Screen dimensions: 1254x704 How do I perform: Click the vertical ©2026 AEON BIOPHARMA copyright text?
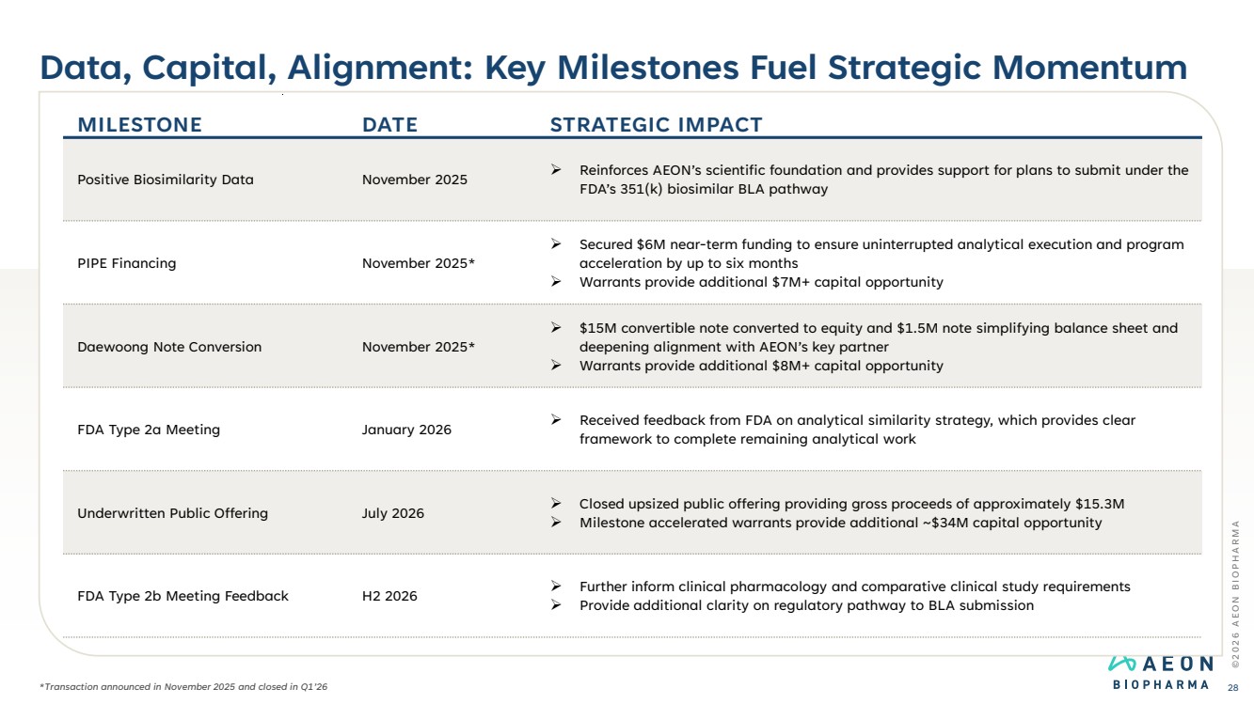point(1234,595)
